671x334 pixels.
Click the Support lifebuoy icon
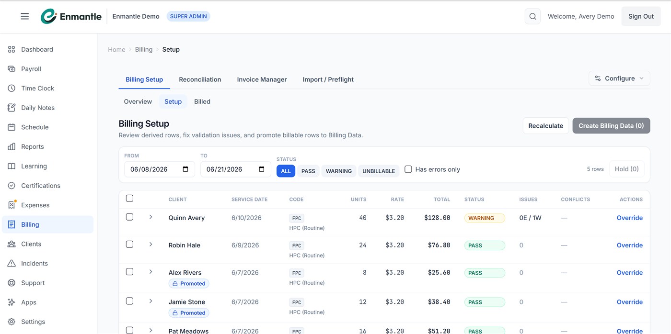tap(12, 283)
